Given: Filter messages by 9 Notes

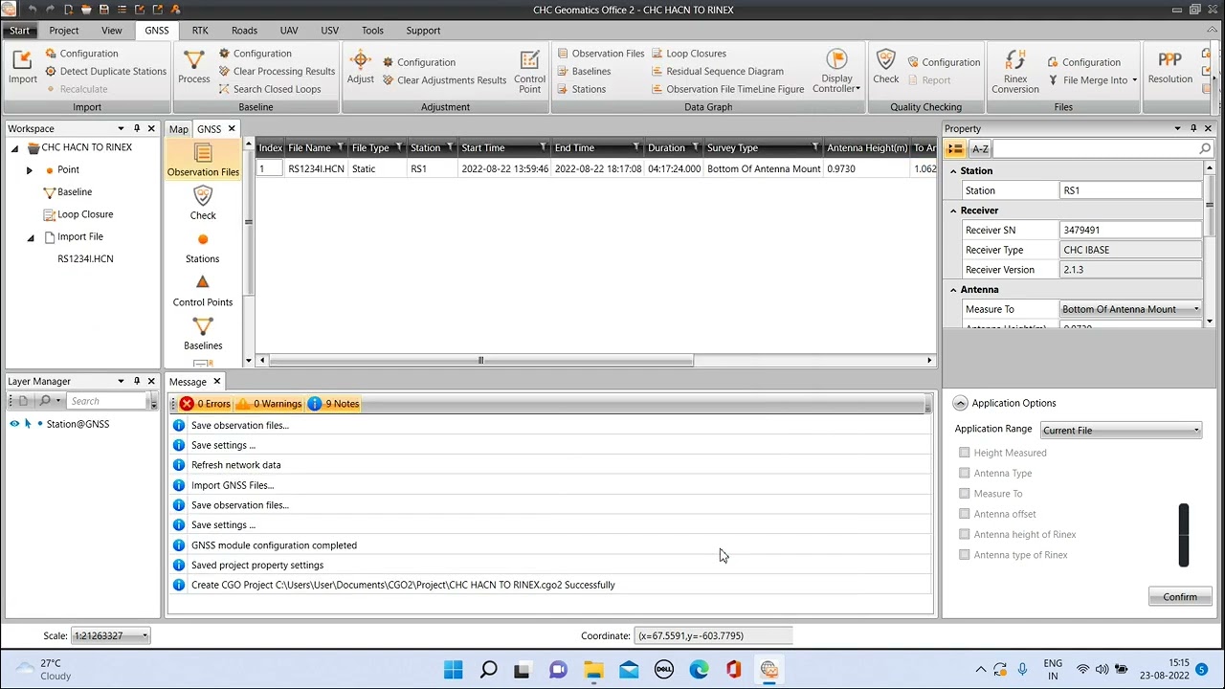Looking at the screenshot, I should (334, 404).
